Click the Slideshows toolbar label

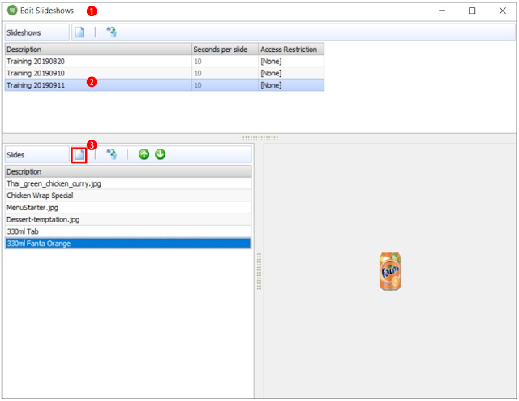point(24,32)
